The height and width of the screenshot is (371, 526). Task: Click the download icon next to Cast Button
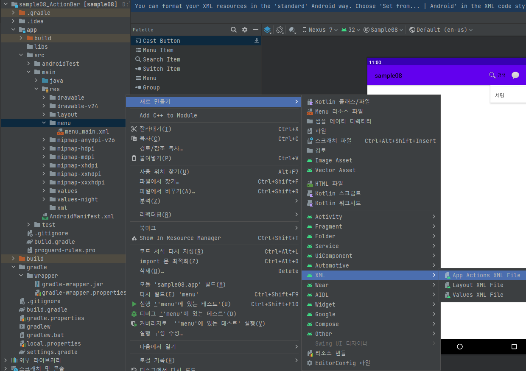pyautogui.click(x=256, y=41)
